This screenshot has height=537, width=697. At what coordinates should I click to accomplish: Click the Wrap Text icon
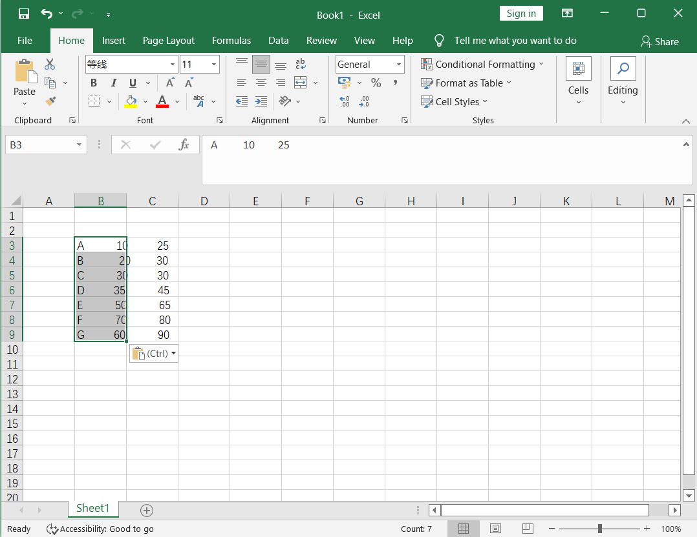tap(300, 64)
